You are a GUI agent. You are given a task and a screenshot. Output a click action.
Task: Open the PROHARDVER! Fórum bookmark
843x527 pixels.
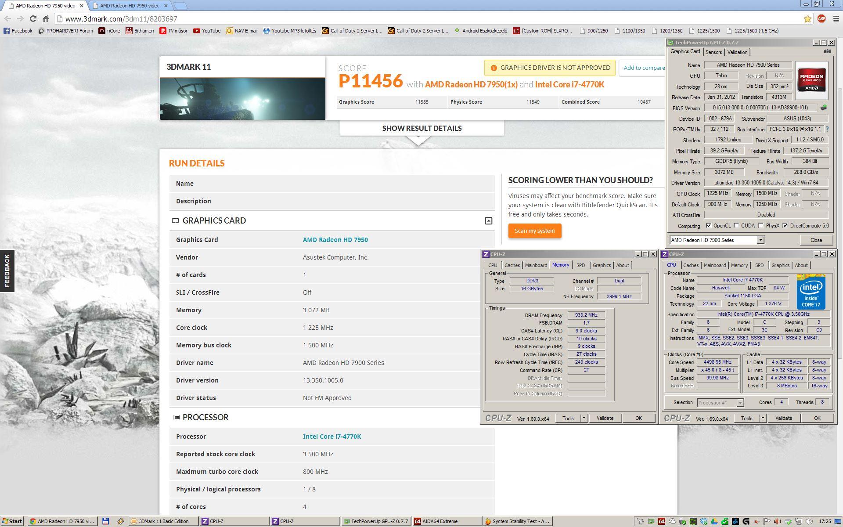[x=66, y=31]
